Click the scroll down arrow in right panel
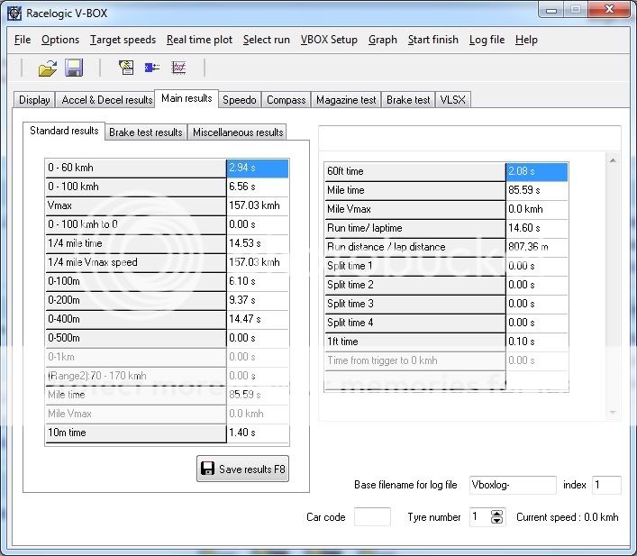 [x=613, y=413]
